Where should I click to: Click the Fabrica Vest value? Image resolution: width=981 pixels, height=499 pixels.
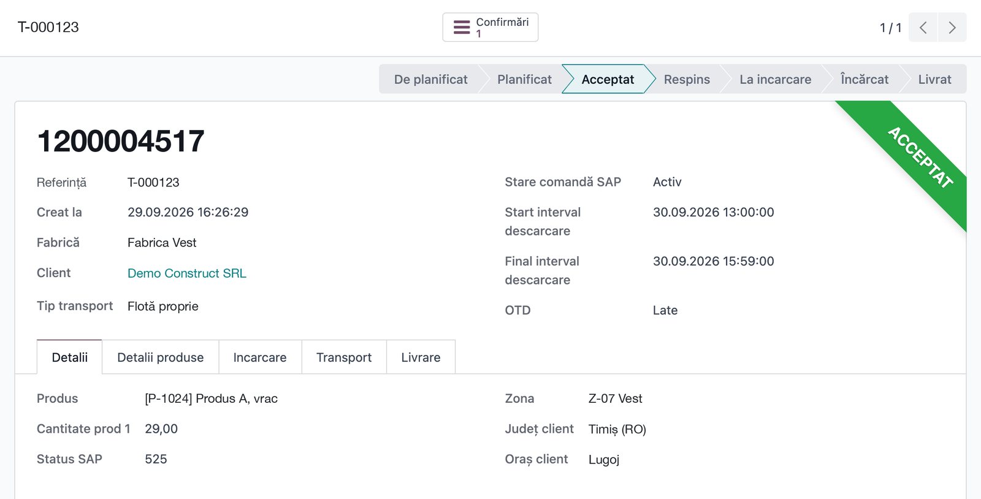(162, 243)
